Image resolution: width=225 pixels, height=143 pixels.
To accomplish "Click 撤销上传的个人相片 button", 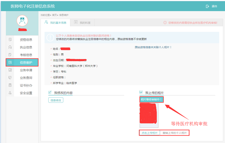I will pos(175,133).
